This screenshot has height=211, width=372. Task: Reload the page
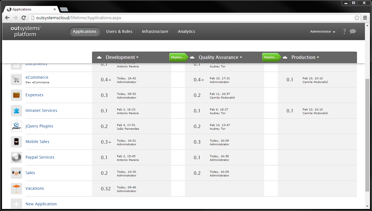(24, 18)
